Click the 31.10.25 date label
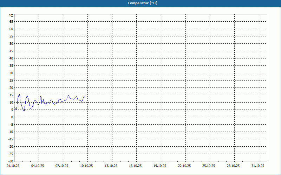This screenshot has height=175, width=281. point(258,166)
